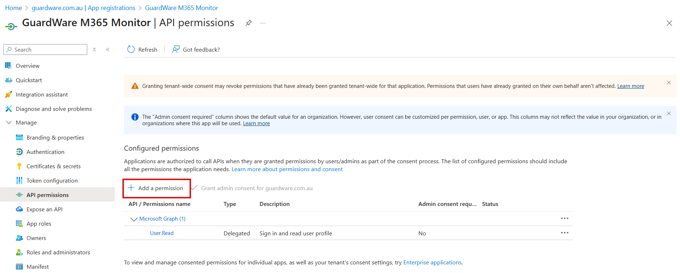The width and height of the screenshot is (680, 273).
Task: Pin the API permissions blade
Action: click(x=248, y=23)
